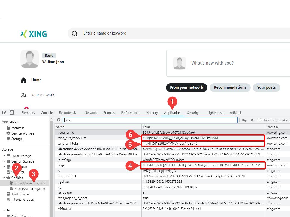Image resolution: width=290 pixels, height=217 pixels.
Task: Switch to the Console tab
Action: click(47, 113)
